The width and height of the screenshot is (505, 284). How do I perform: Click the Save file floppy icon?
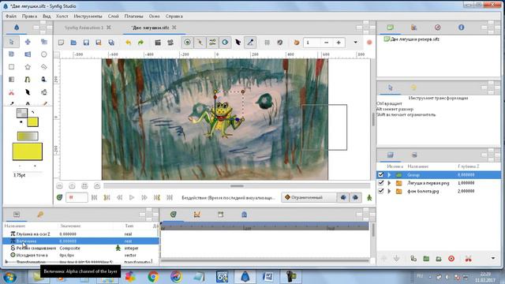point(86,43)
